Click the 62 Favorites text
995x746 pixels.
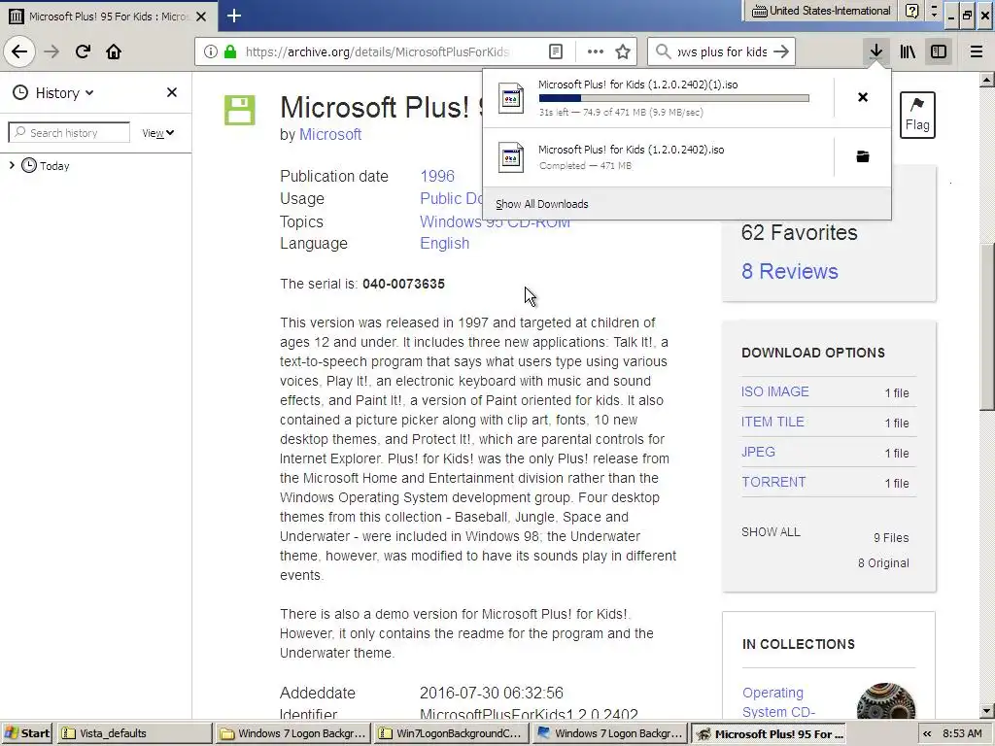(799, 233)
